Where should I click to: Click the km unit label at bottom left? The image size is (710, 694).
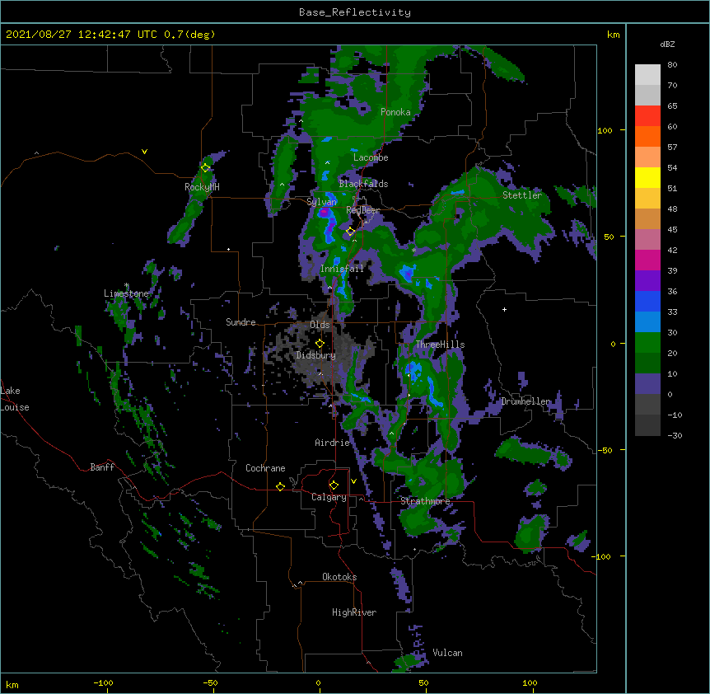(x=12, y=685)
